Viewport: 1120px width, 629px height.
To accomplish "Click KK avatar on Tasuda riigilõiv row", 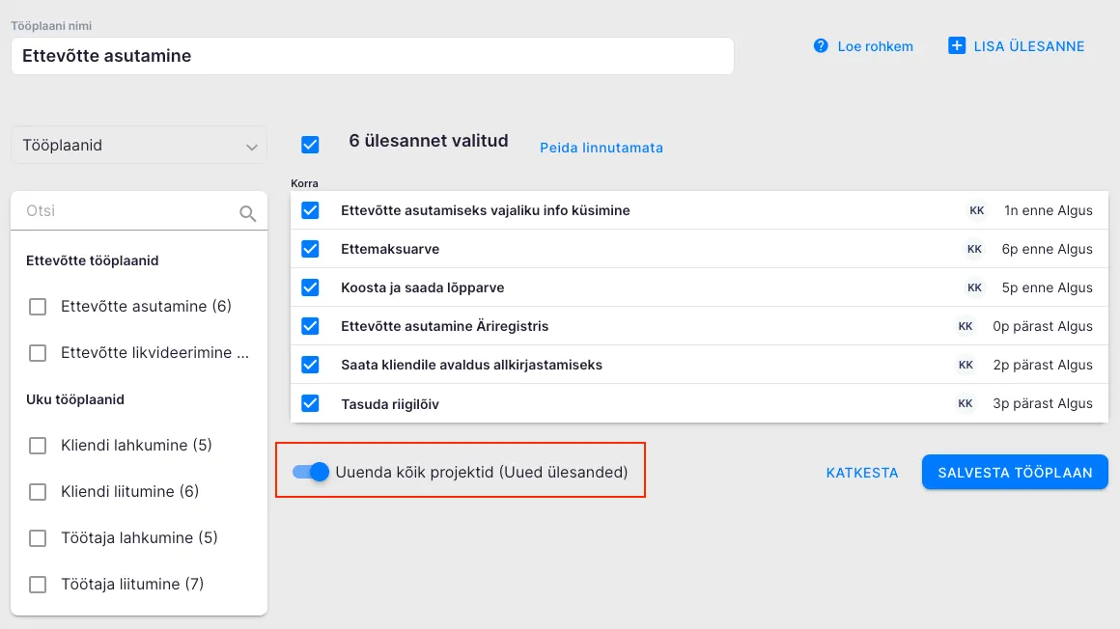I will click(x=966, y=403).
